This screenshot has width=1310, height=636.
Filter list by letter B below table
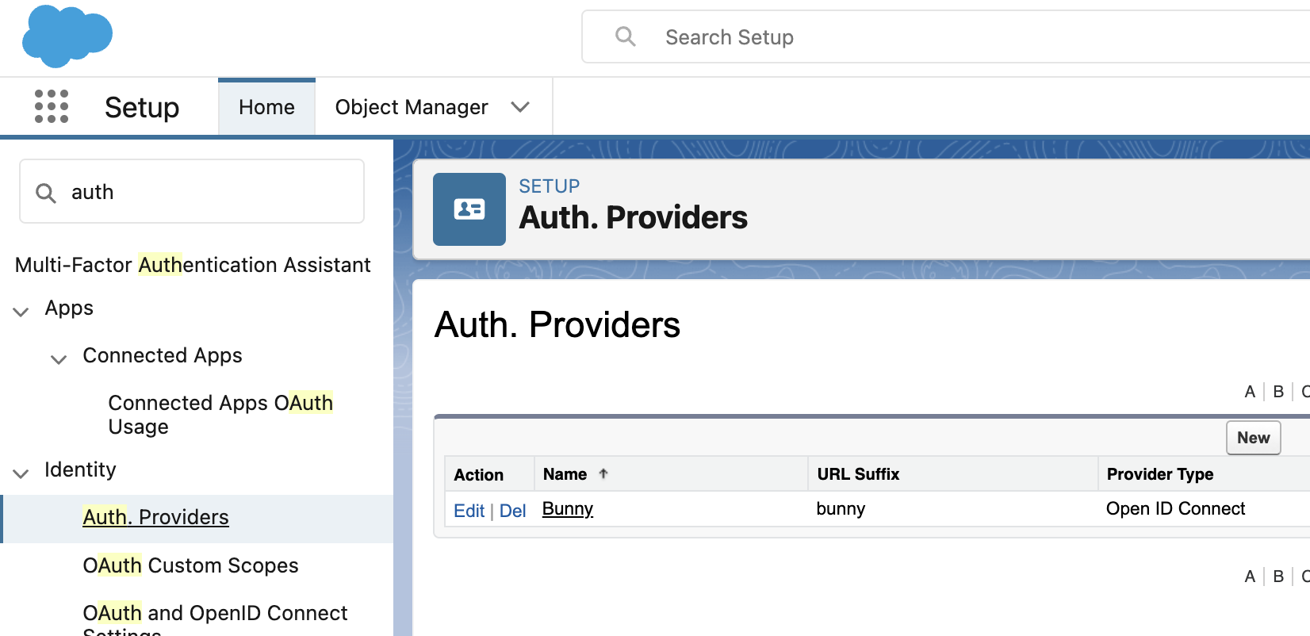1278,577
